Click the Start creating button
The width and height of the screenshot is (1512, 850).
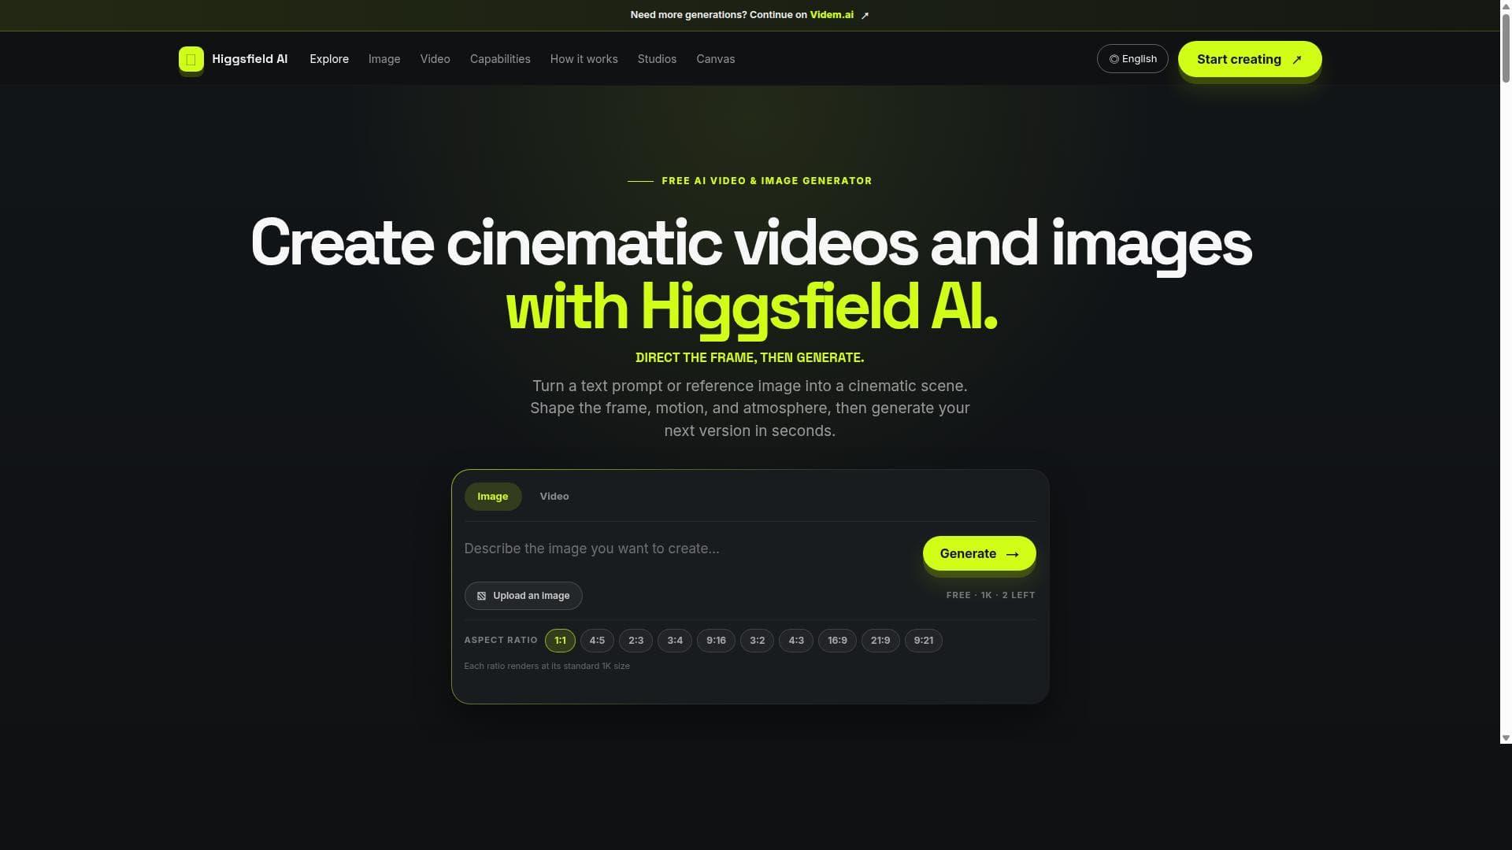pos(1250,59)
